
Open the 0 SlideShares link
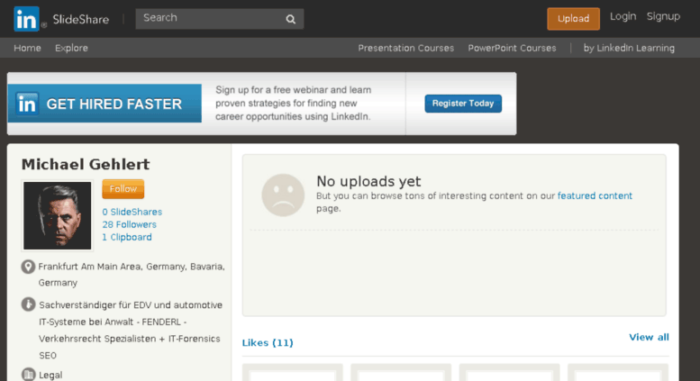coord(132,212)
